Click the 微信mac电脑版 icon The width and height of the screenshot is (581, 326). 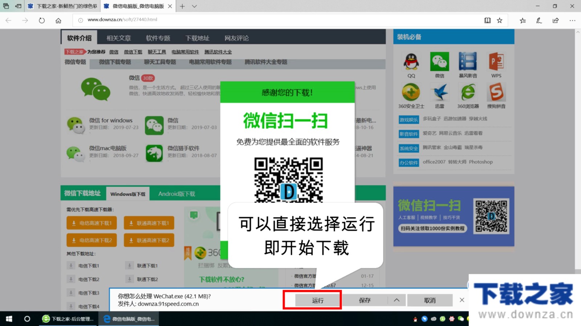(76, 153)
